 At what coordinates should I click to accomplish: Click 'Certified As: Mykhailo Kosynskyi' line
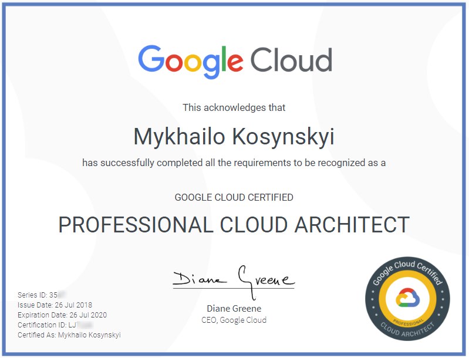coord(69,335)
